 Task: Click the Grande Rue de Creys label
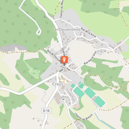pyautogui.click(x=64, y=60)
